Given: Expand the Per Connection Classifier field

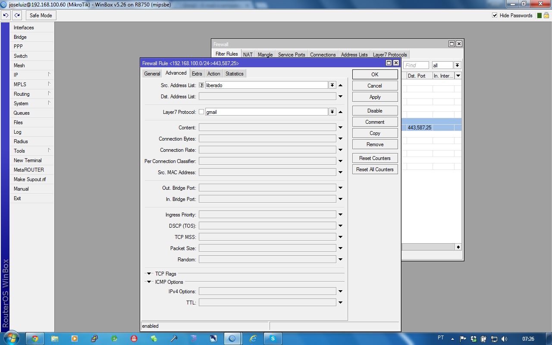Looking at the screenshot, I should tap(340, 161).
